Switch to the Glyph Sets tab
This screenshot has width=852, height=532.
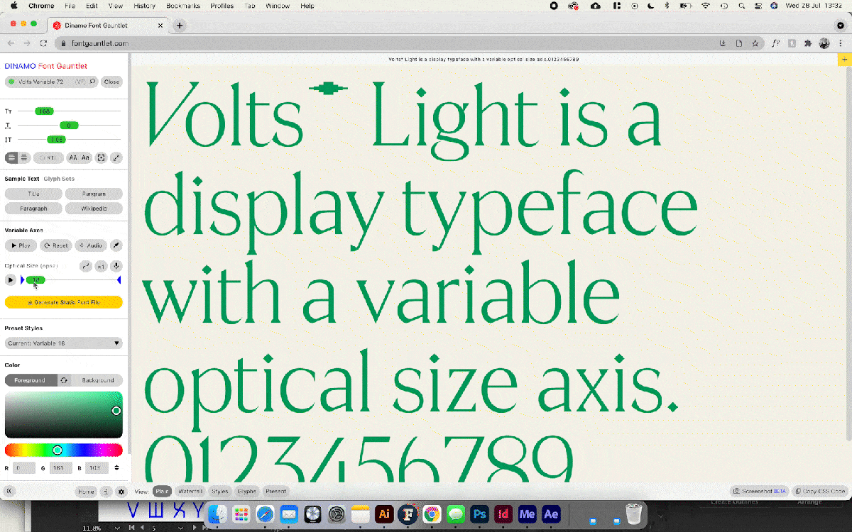(x=59, y=179)
